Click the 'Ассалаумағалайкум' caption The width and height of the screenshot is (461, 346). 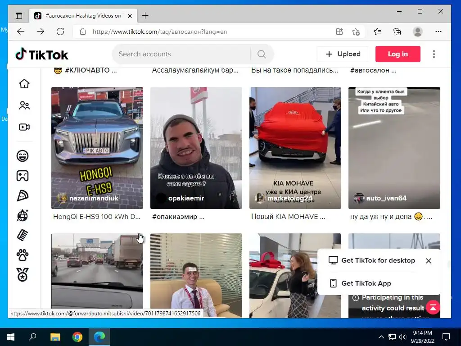pos(195,70)
